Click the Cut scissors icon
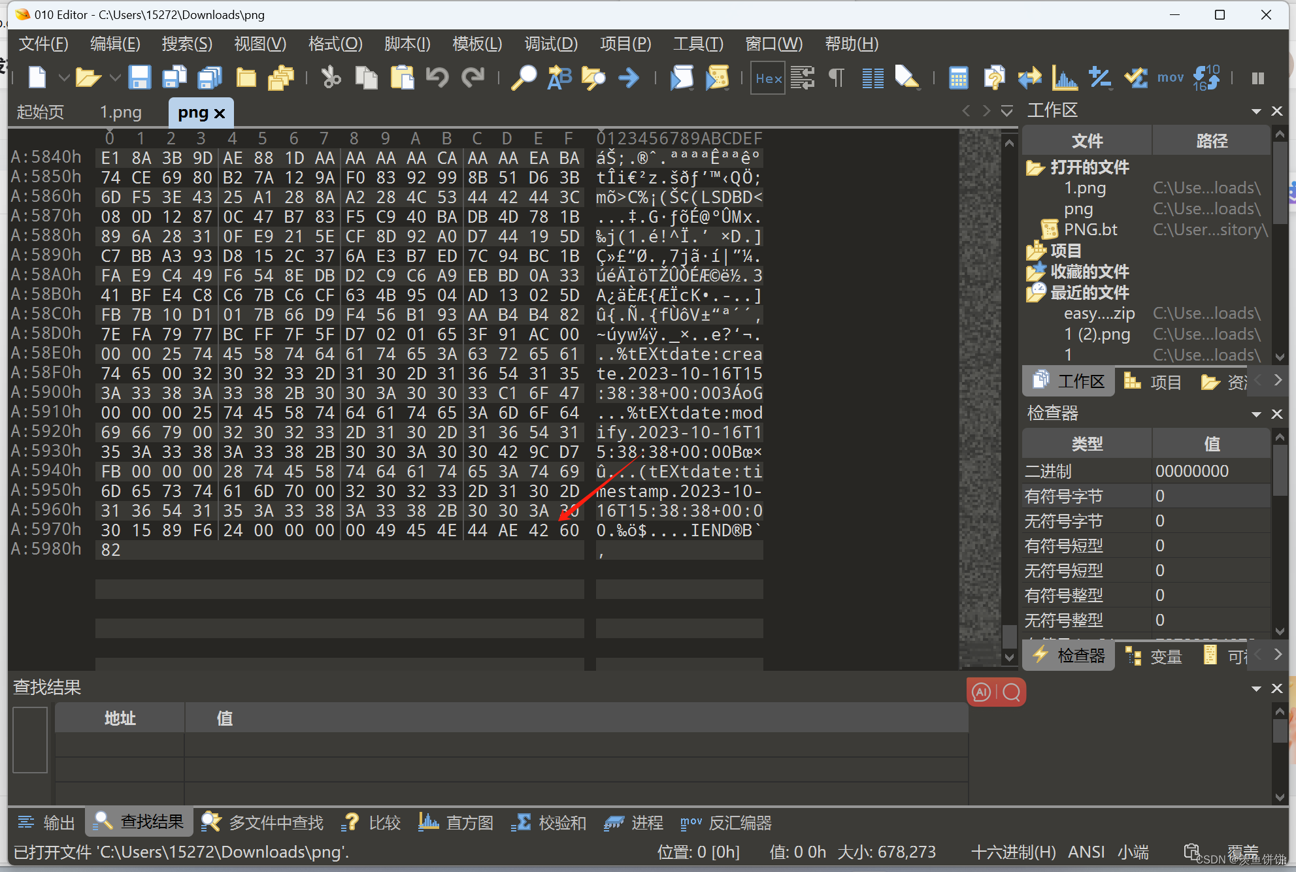 [x=331, y=78]
